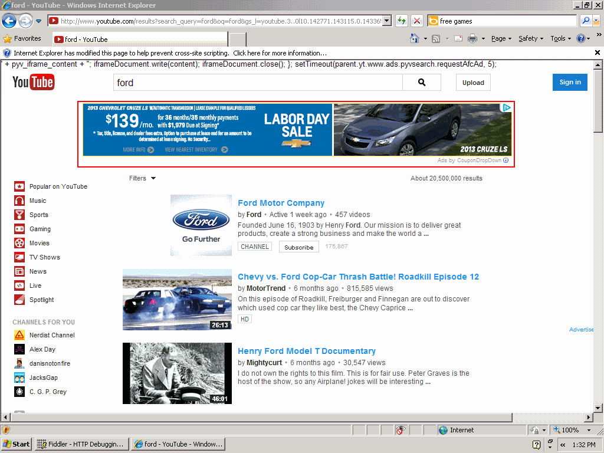Click the Chevrolet Labor Day Sale banner ad
This screenshot has height=453, width=604.
tap(297, 130)
